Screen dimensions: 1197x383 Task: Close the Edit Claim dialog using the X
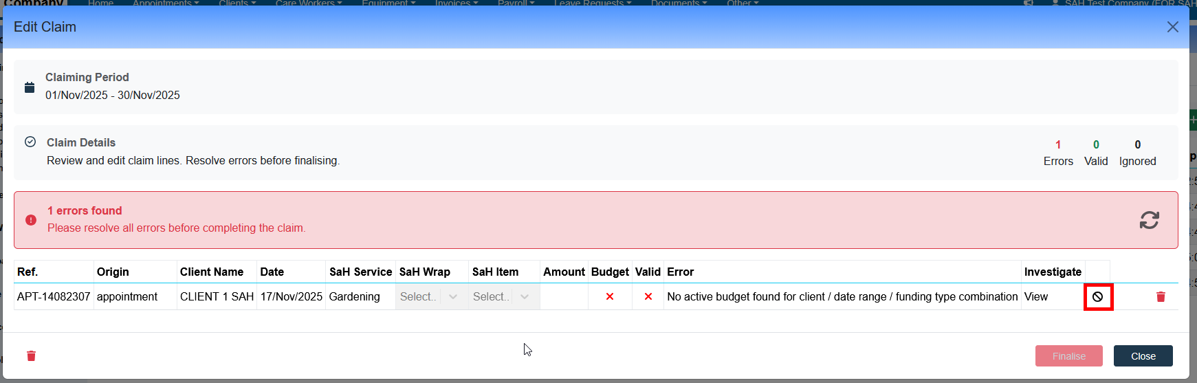tap(1172, 27)
